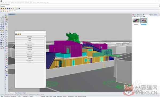Open the Solid menu
The width and height of the screenshot is (160, 97).
15,3
